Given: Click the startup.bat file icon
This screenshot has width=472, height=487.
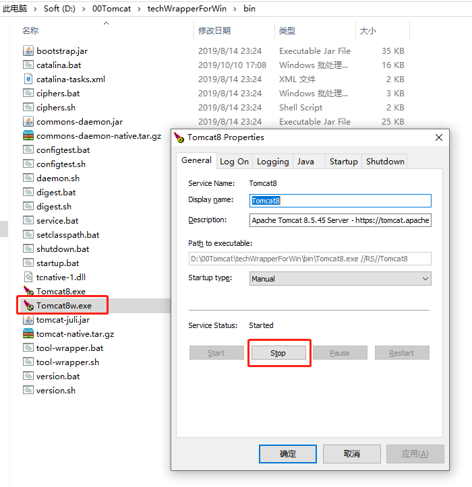Looking at the screenshot, I should (x=28, y=263).
